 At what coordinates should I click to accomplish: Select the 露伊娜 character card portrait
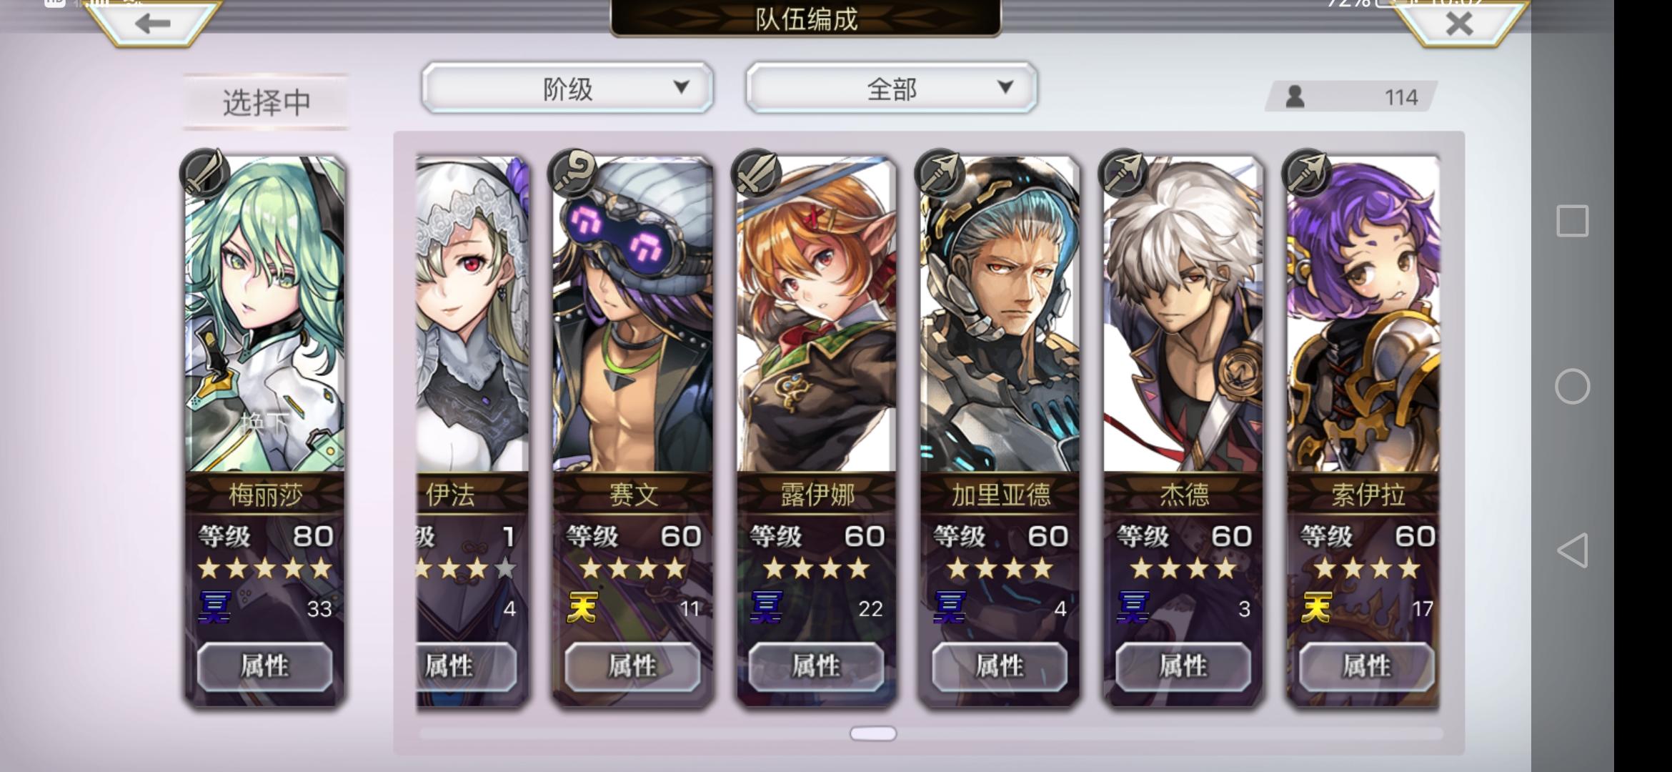tap(817, 315)
